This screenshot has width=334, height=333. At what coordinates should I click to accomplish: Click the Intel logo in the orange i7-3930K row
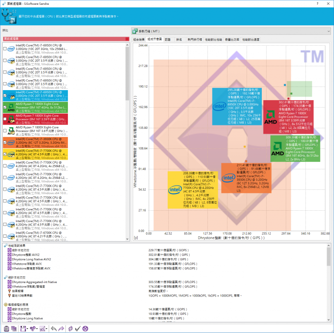tap(11, 143)
